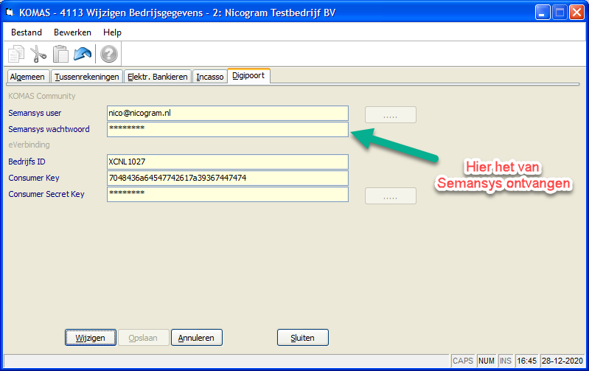The image size is (589, 371).
Task: Click INS indicator in status bar
Action: [x=506, y=361]
